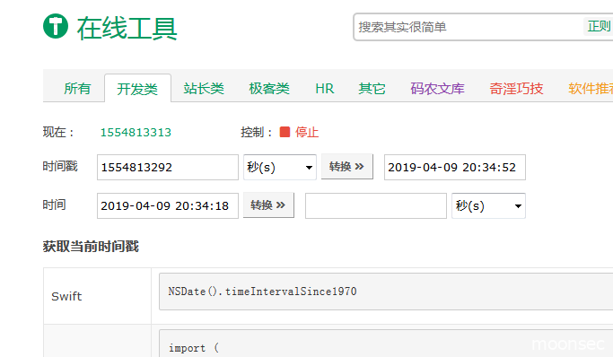Focus time input containing 2019-04-09 20:34:18
This screenshot has height=357, width=613.
tap(168, 205)
